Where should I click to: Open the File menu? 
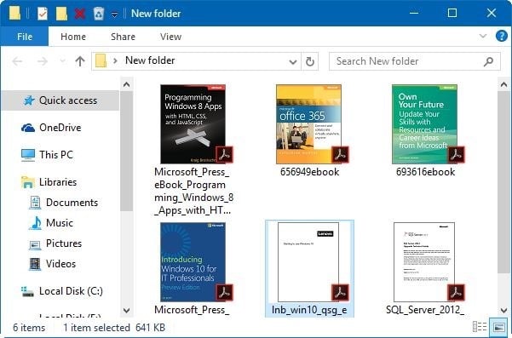pyautogui.click(x=25, y=37)
